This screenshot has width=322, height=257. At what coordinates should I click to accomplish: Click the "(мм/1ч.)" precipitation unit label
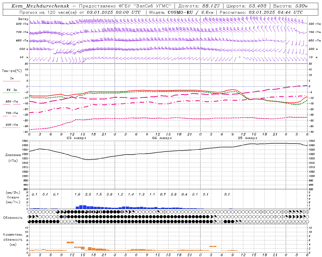[x=13, y=202]
